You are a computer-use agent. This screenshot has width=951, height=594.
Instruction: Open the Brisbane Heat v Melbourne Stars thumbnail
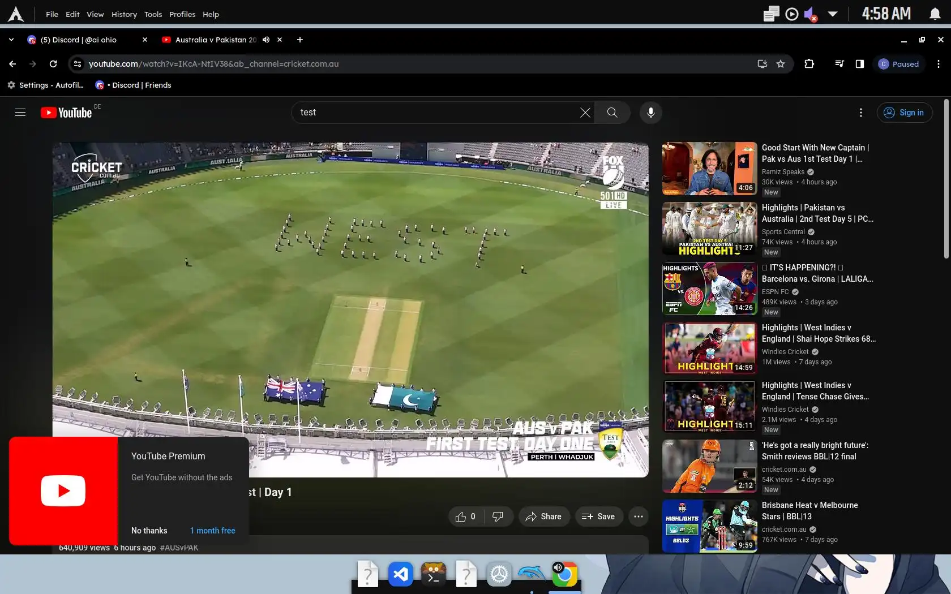coord(710,526)
